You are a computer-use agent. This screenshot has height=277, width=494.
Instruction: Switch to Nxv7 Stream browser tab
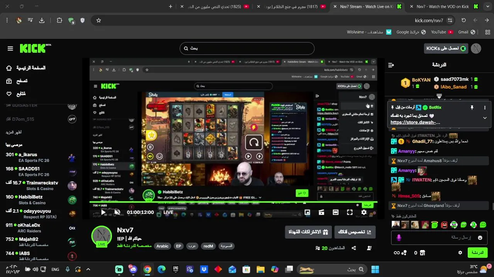coord(367,7)
